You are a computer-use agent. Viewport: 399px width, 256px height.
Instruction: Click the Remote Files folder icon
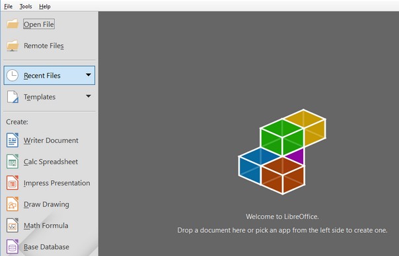13,46
